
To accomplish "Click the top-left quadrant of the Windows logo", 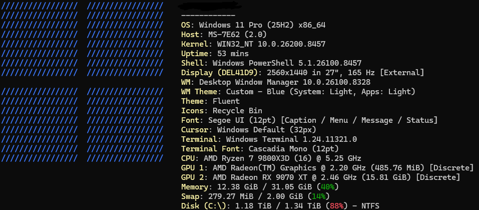I will 40,39.
